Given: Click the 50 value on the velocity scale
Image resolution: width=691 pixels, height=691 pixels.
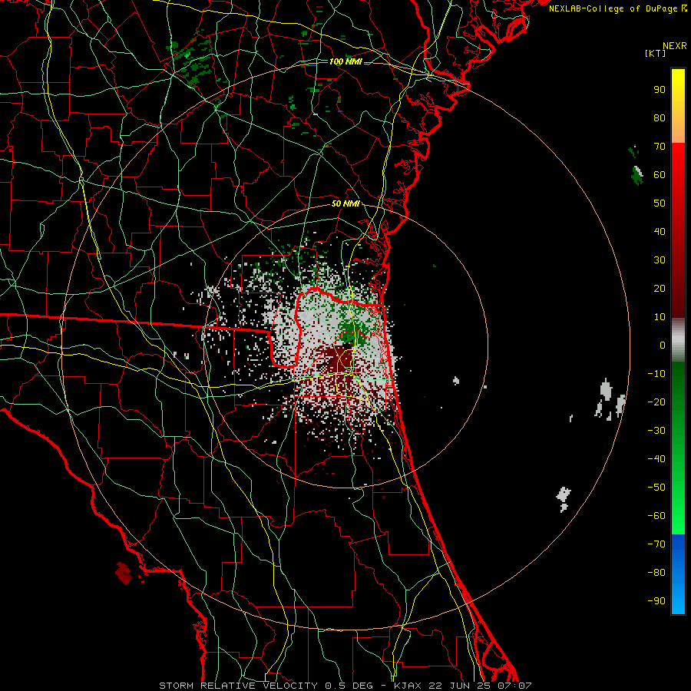Looking at the screenshot, I should tap(660, 203).
